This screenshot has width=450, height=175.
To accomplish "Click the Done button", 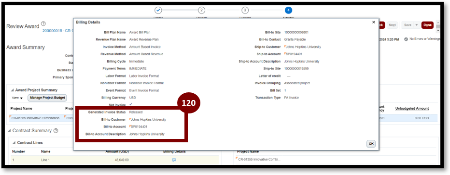I will click(427, 25).
